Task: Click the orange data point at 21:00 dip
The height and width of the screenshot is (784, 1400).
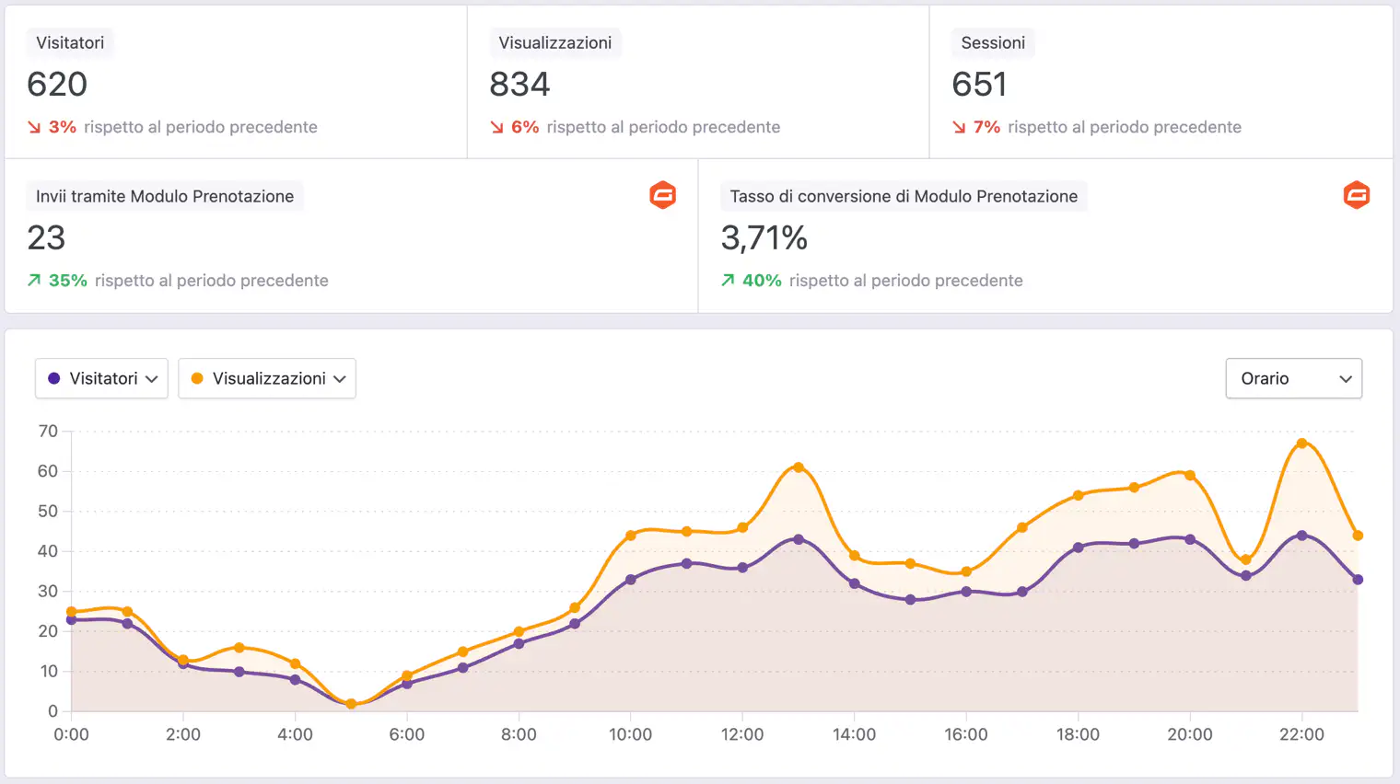Action: [x=1246, y=559]
